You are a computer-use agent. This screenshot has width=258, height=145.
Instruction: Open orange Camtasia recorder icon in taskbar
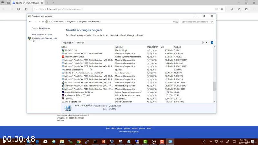point(162,141)
